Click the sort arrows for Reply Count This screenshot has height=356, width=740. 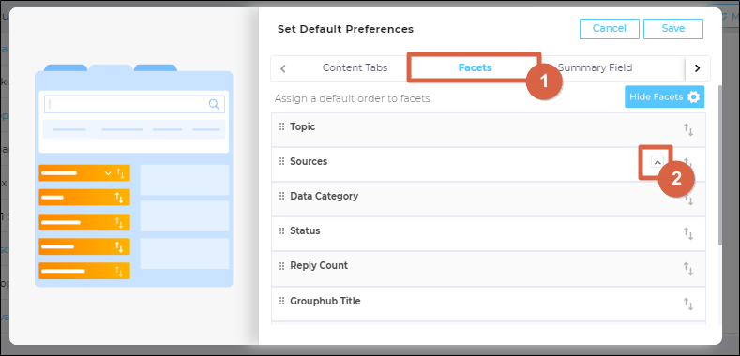click(x=688, y=269)
